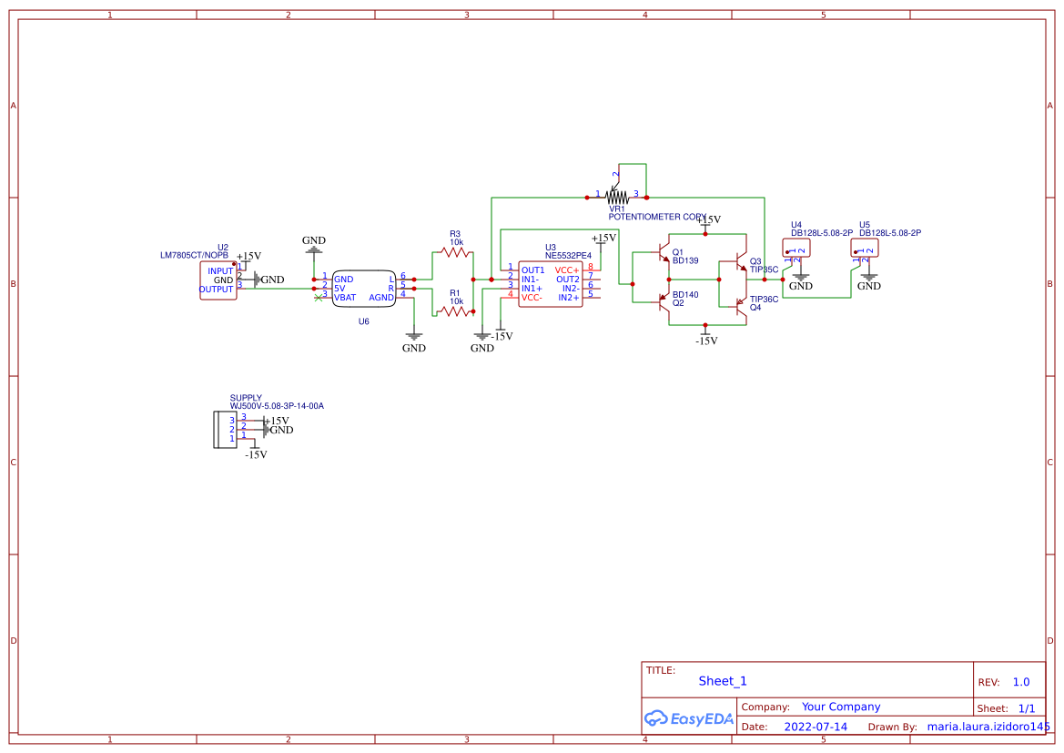Select the "LM7805CT/NOPB" part label
Screen dimensions: 1064x753
194,255
